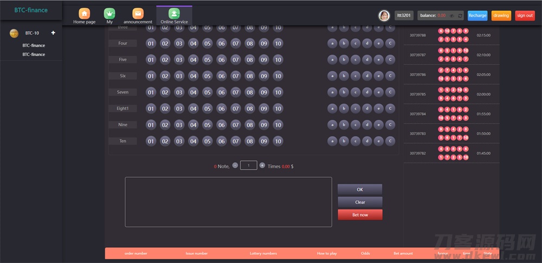Click the Recharge button
This screenshot has height=263, width=542.
click(x=477, y=16)
